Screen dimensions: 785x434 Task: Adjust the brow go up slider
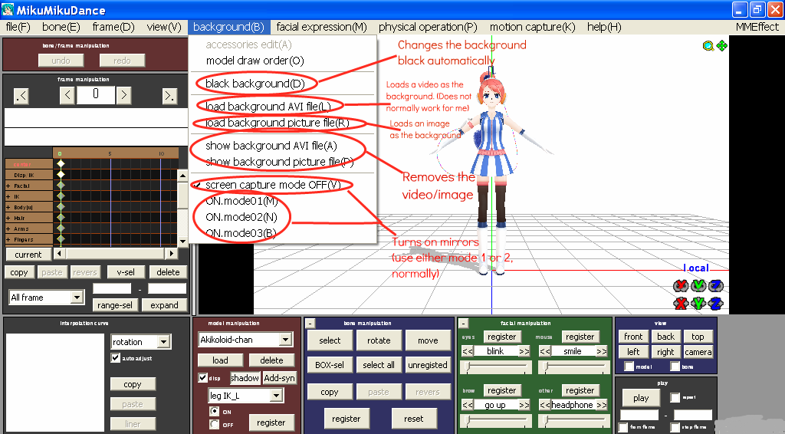(496, 420)
